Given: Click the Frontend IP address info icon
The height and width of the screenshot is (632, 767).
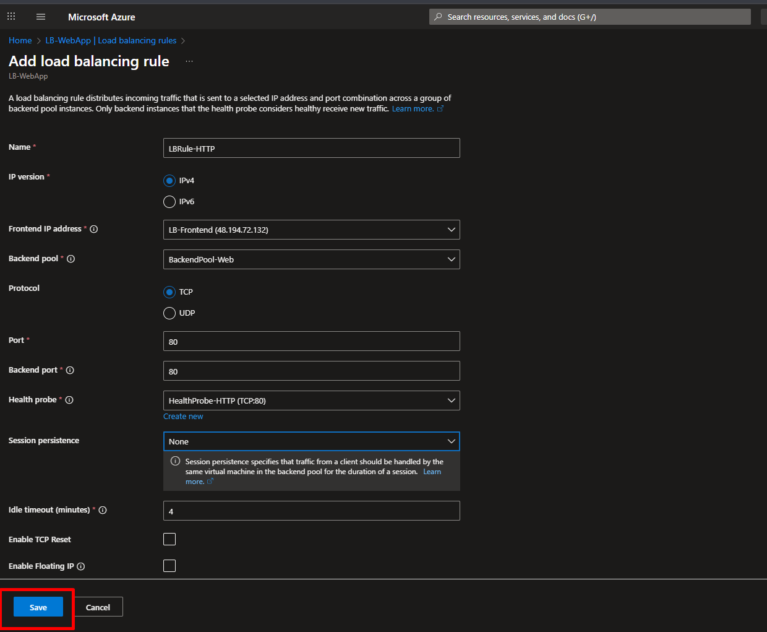Looking at the screenshot, I should tap(94, 229).
